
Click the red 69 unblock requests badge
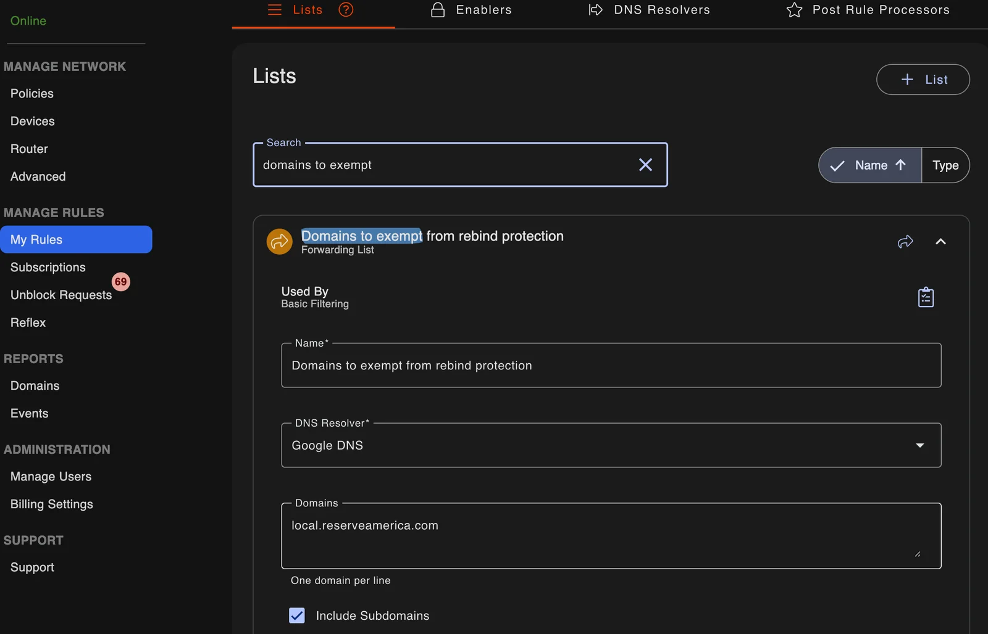[x=120, y=282]
